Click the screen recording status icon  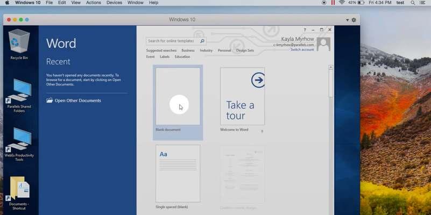(324, 3)
